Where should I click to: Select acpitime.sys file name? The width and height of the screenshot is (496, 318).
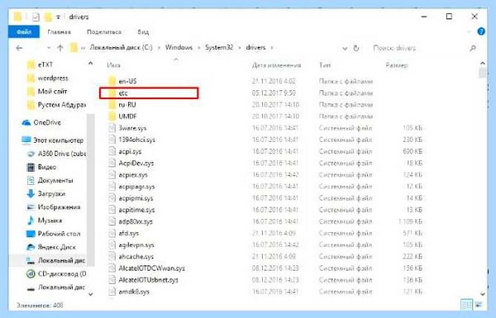pyautogui.click(x=136, y=210)
